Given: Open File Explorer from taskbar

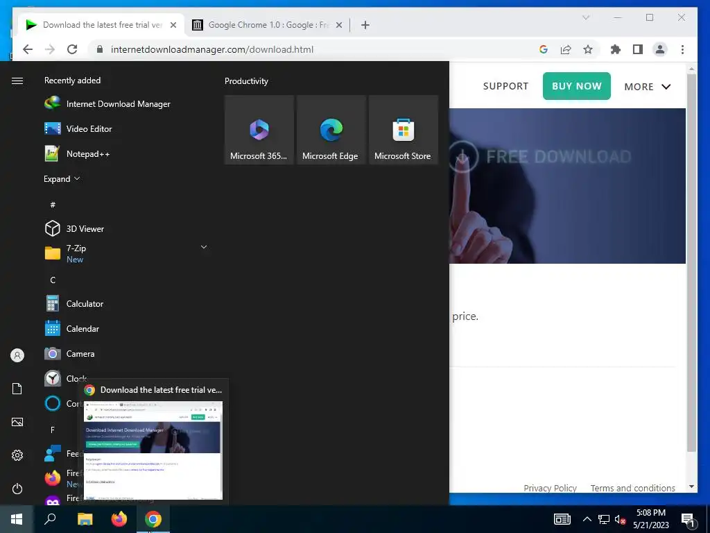Looking at the screenshot, I should (85, 519).
